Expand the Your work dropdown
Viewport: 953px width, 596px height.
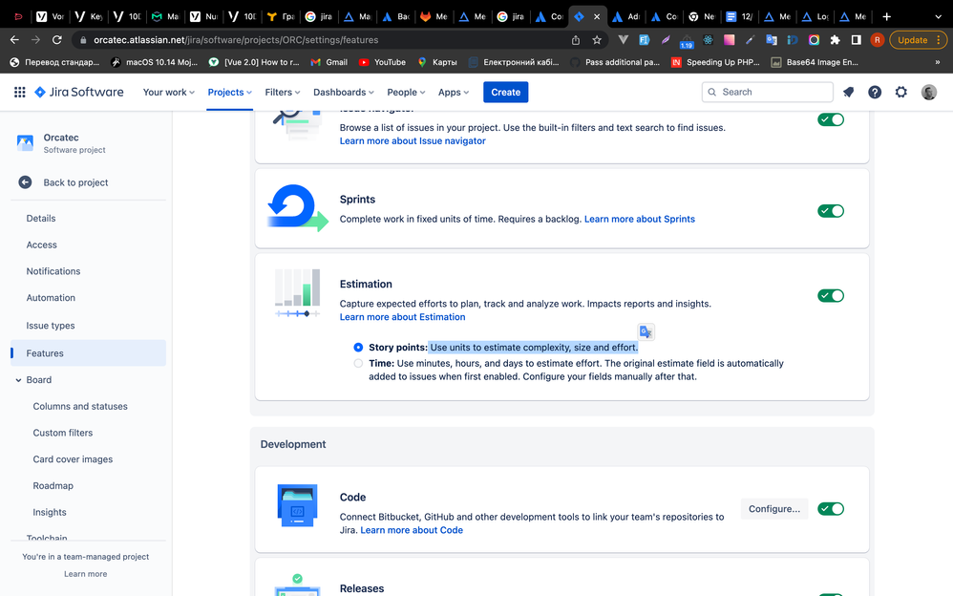coord(169,92)
